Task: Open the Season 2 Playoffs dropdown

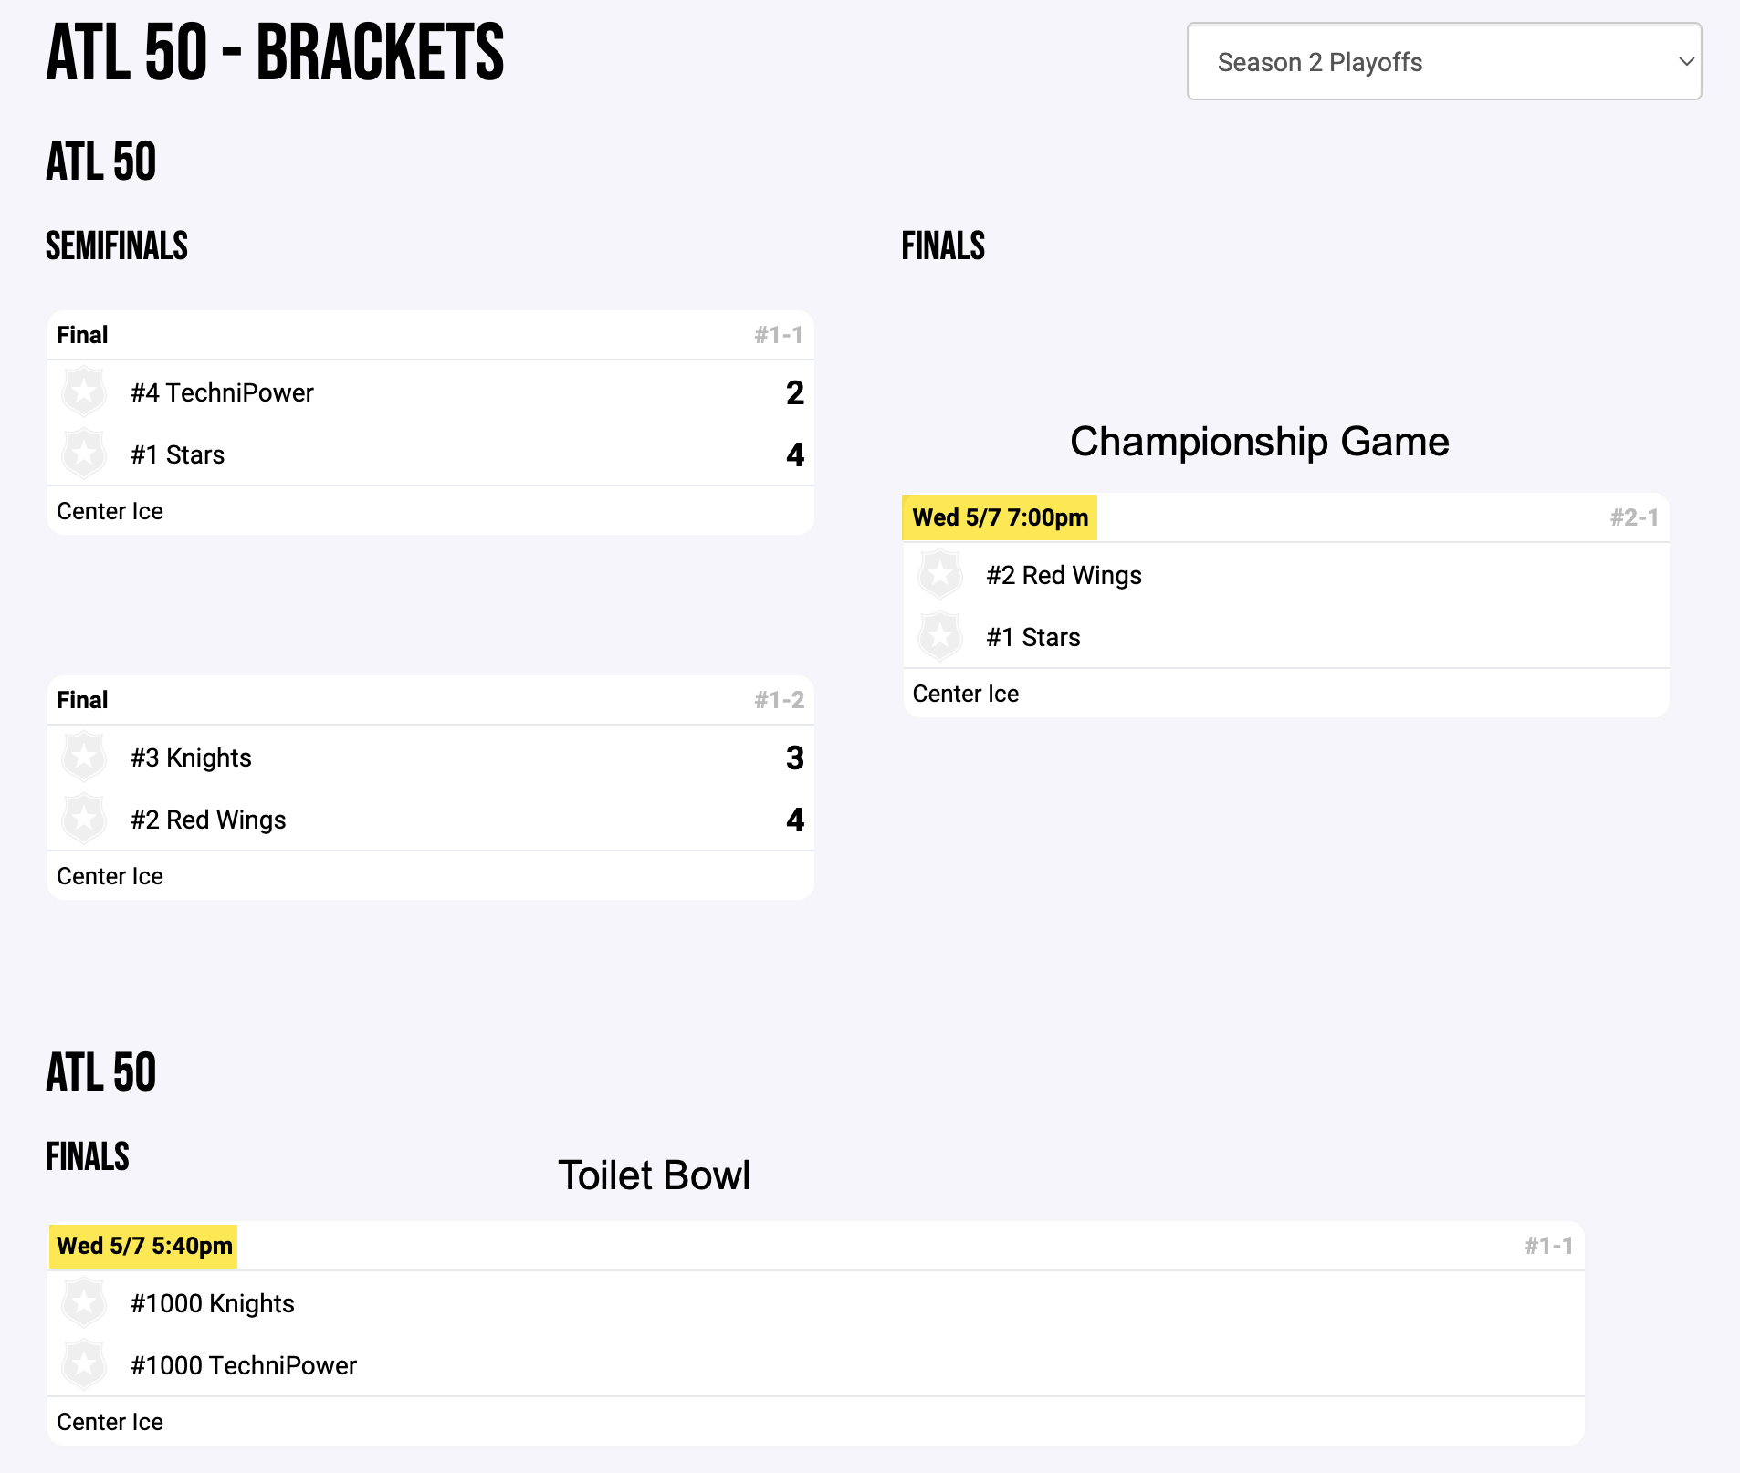Action: coord(1443,62)
